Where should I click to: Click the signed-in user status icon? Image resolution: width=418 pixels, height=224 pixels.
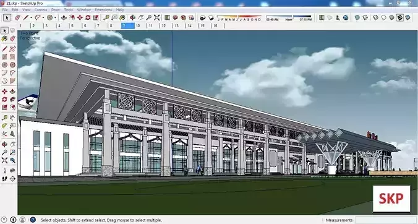pyautogui.click(x=22, y=220)
